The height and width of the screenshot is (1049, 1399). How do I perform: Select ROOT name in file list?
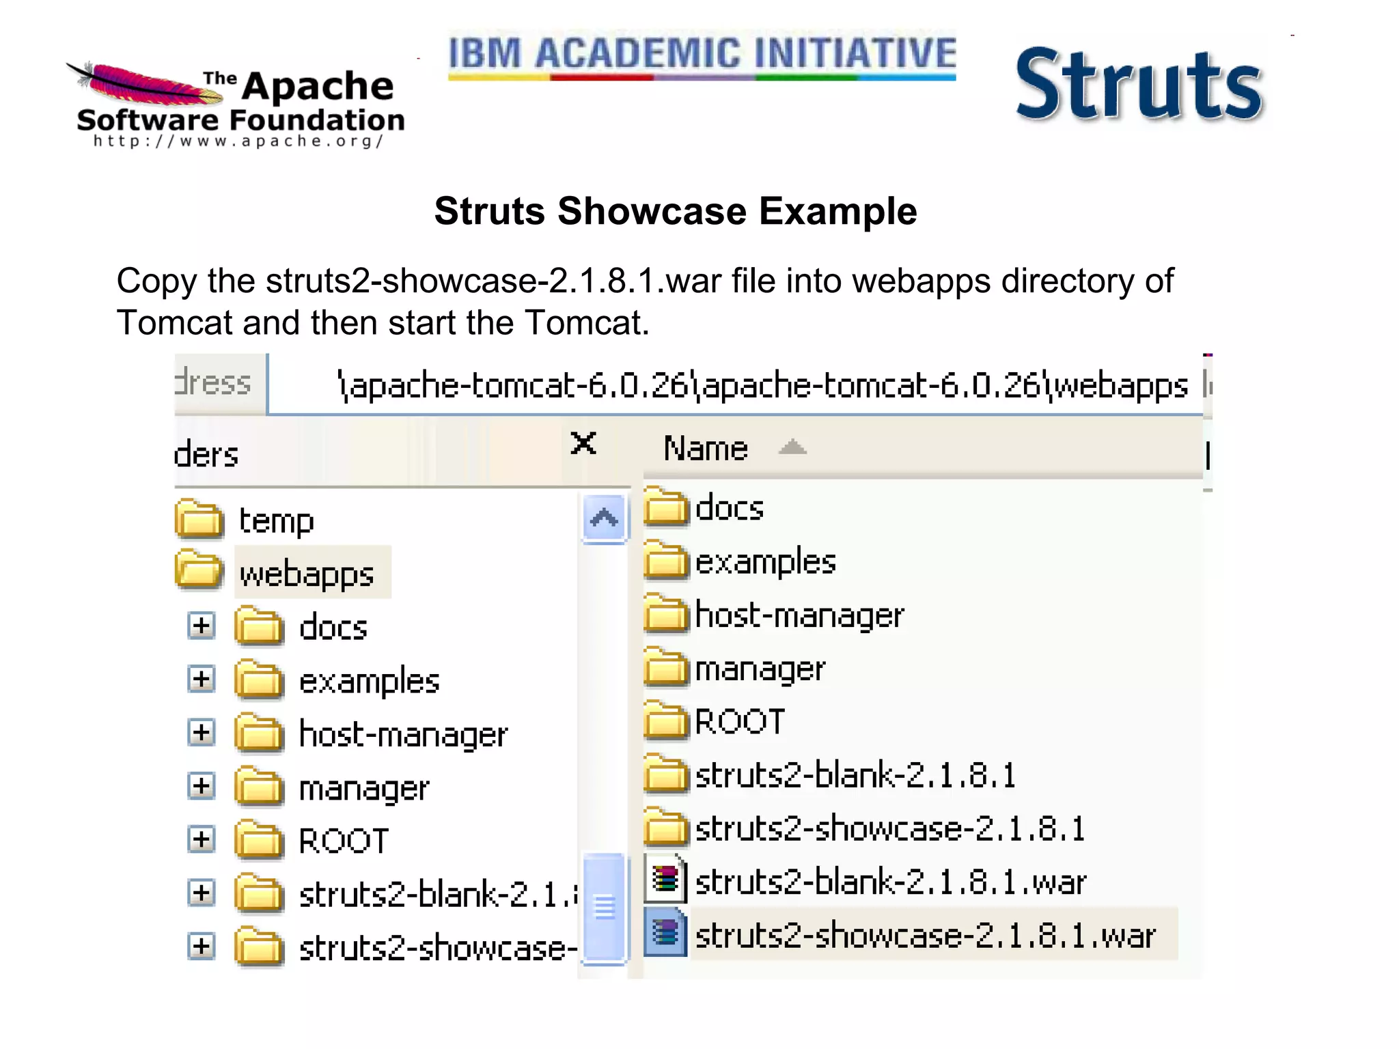tap(740, 721)
